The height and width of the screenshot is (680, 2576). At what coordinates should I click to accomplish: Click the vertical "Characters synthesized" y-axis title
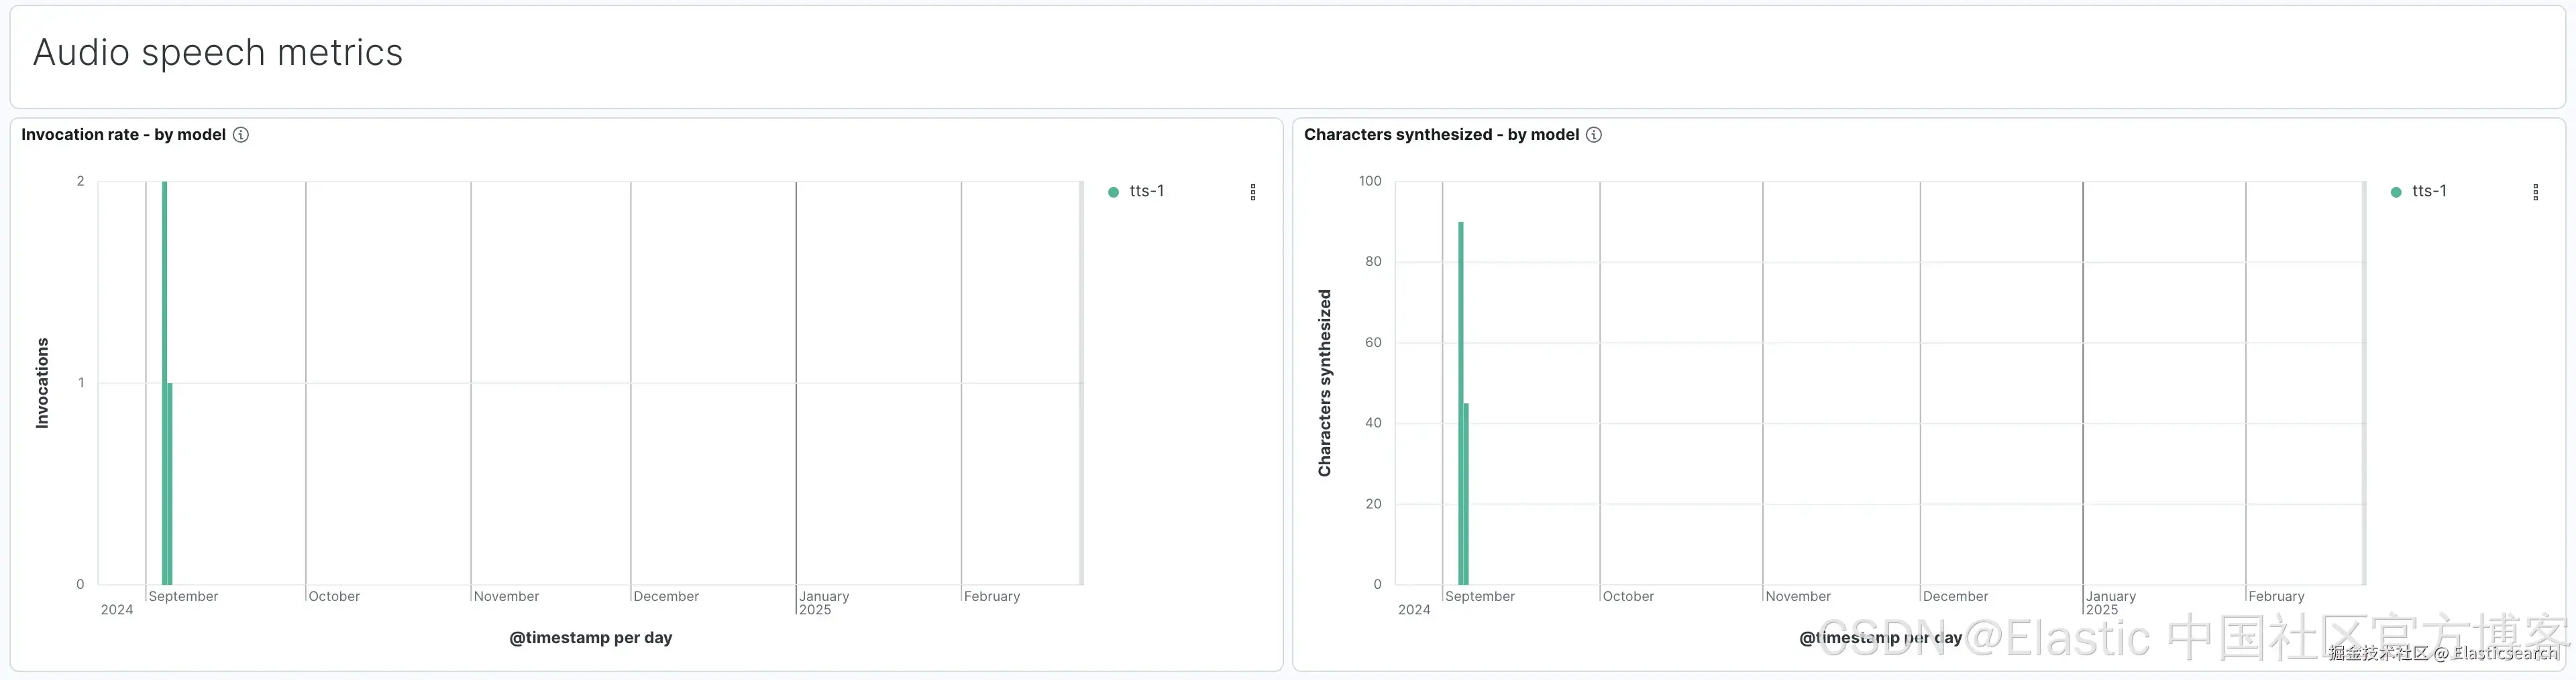(1325, 383)
